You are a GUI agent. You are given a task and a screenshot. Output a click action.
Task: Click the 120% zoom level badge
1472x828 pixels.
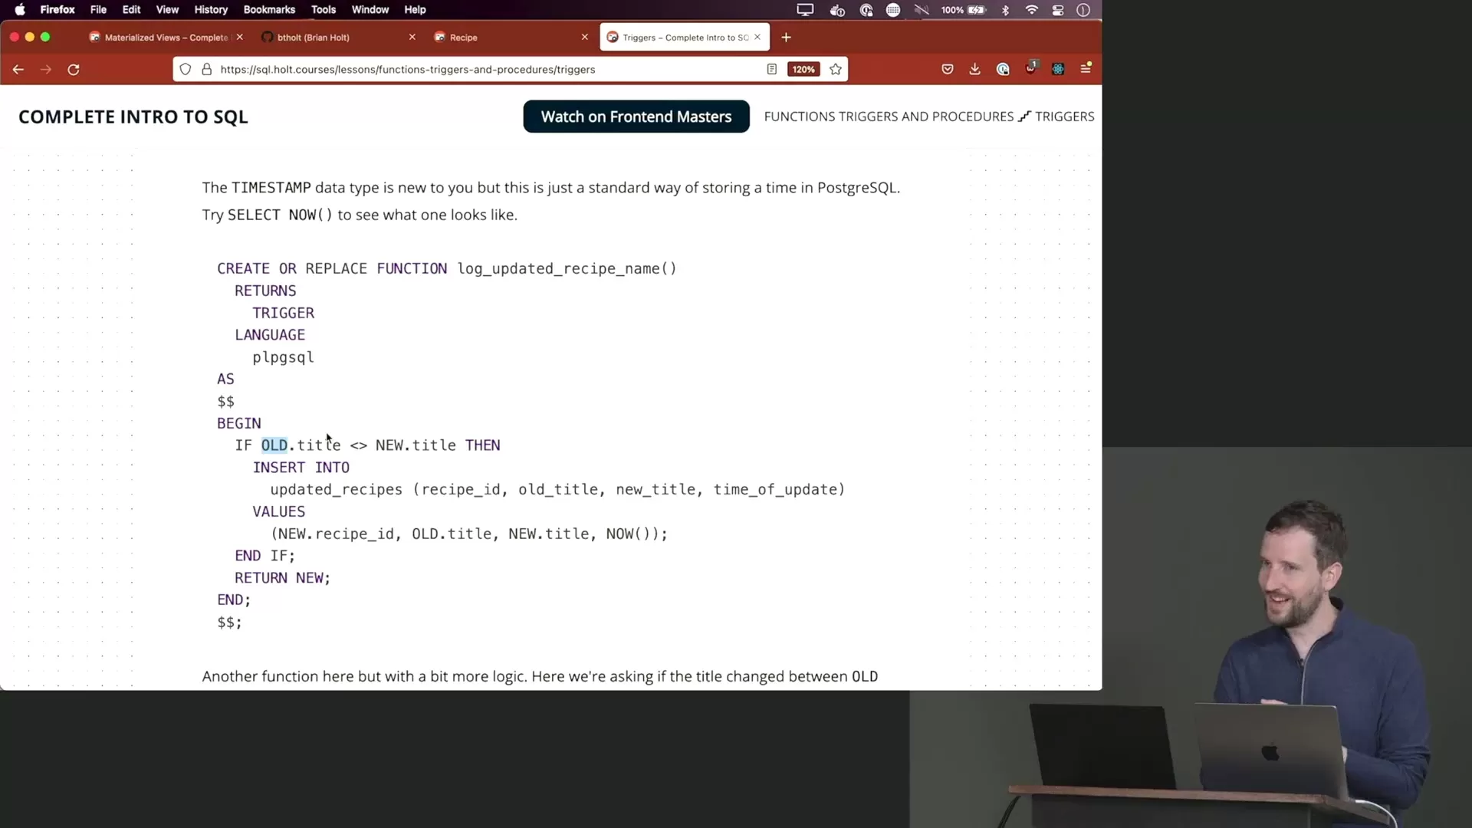[803, 69]
